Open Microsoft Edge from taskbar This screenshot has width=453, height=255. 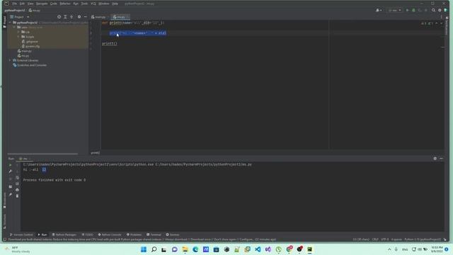coord(195,249)
